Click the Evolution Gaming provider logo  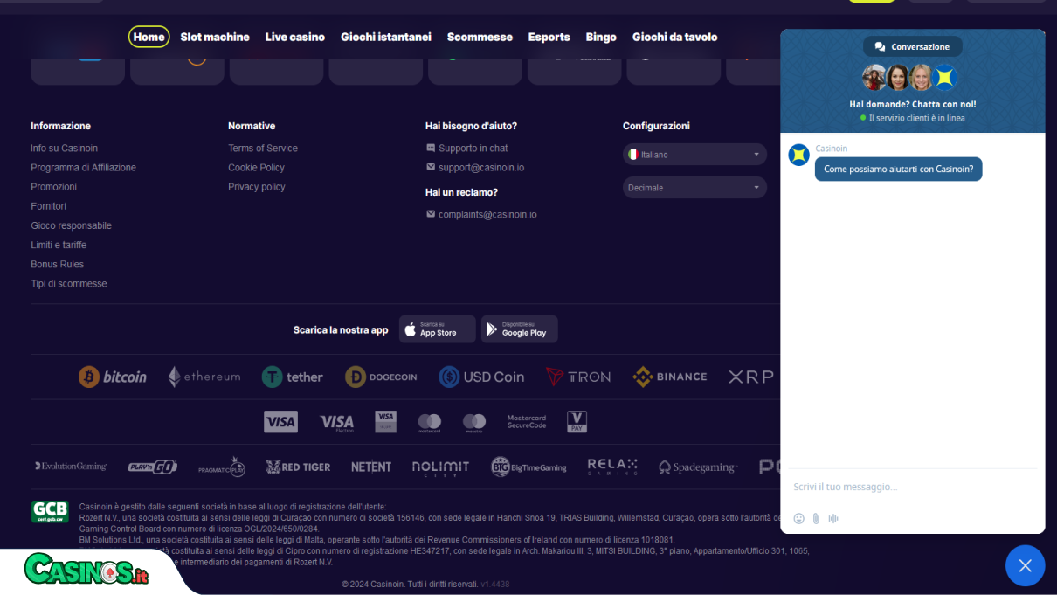point(71,467)
